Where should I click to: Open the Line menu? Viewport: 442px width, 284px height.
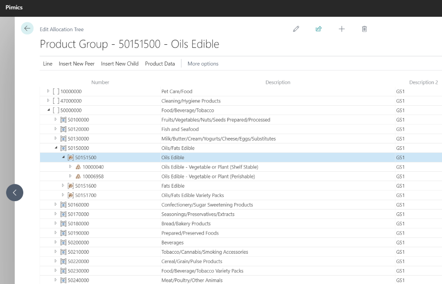point(48,64)
